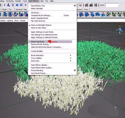Switch to the Fluids shelf tab
The width and height of the screenshot is (125, 118).
point(4,9)
